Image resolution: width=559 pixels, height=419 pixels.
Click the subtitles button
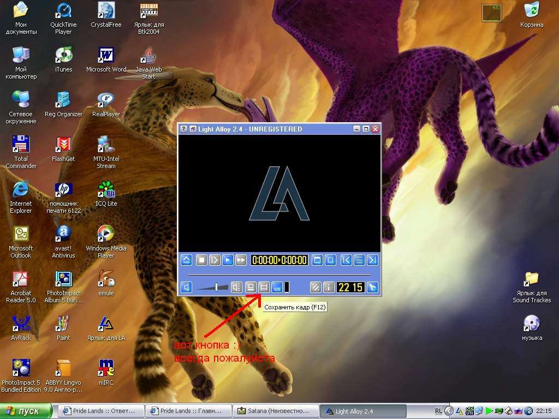(x=277, y=287)
